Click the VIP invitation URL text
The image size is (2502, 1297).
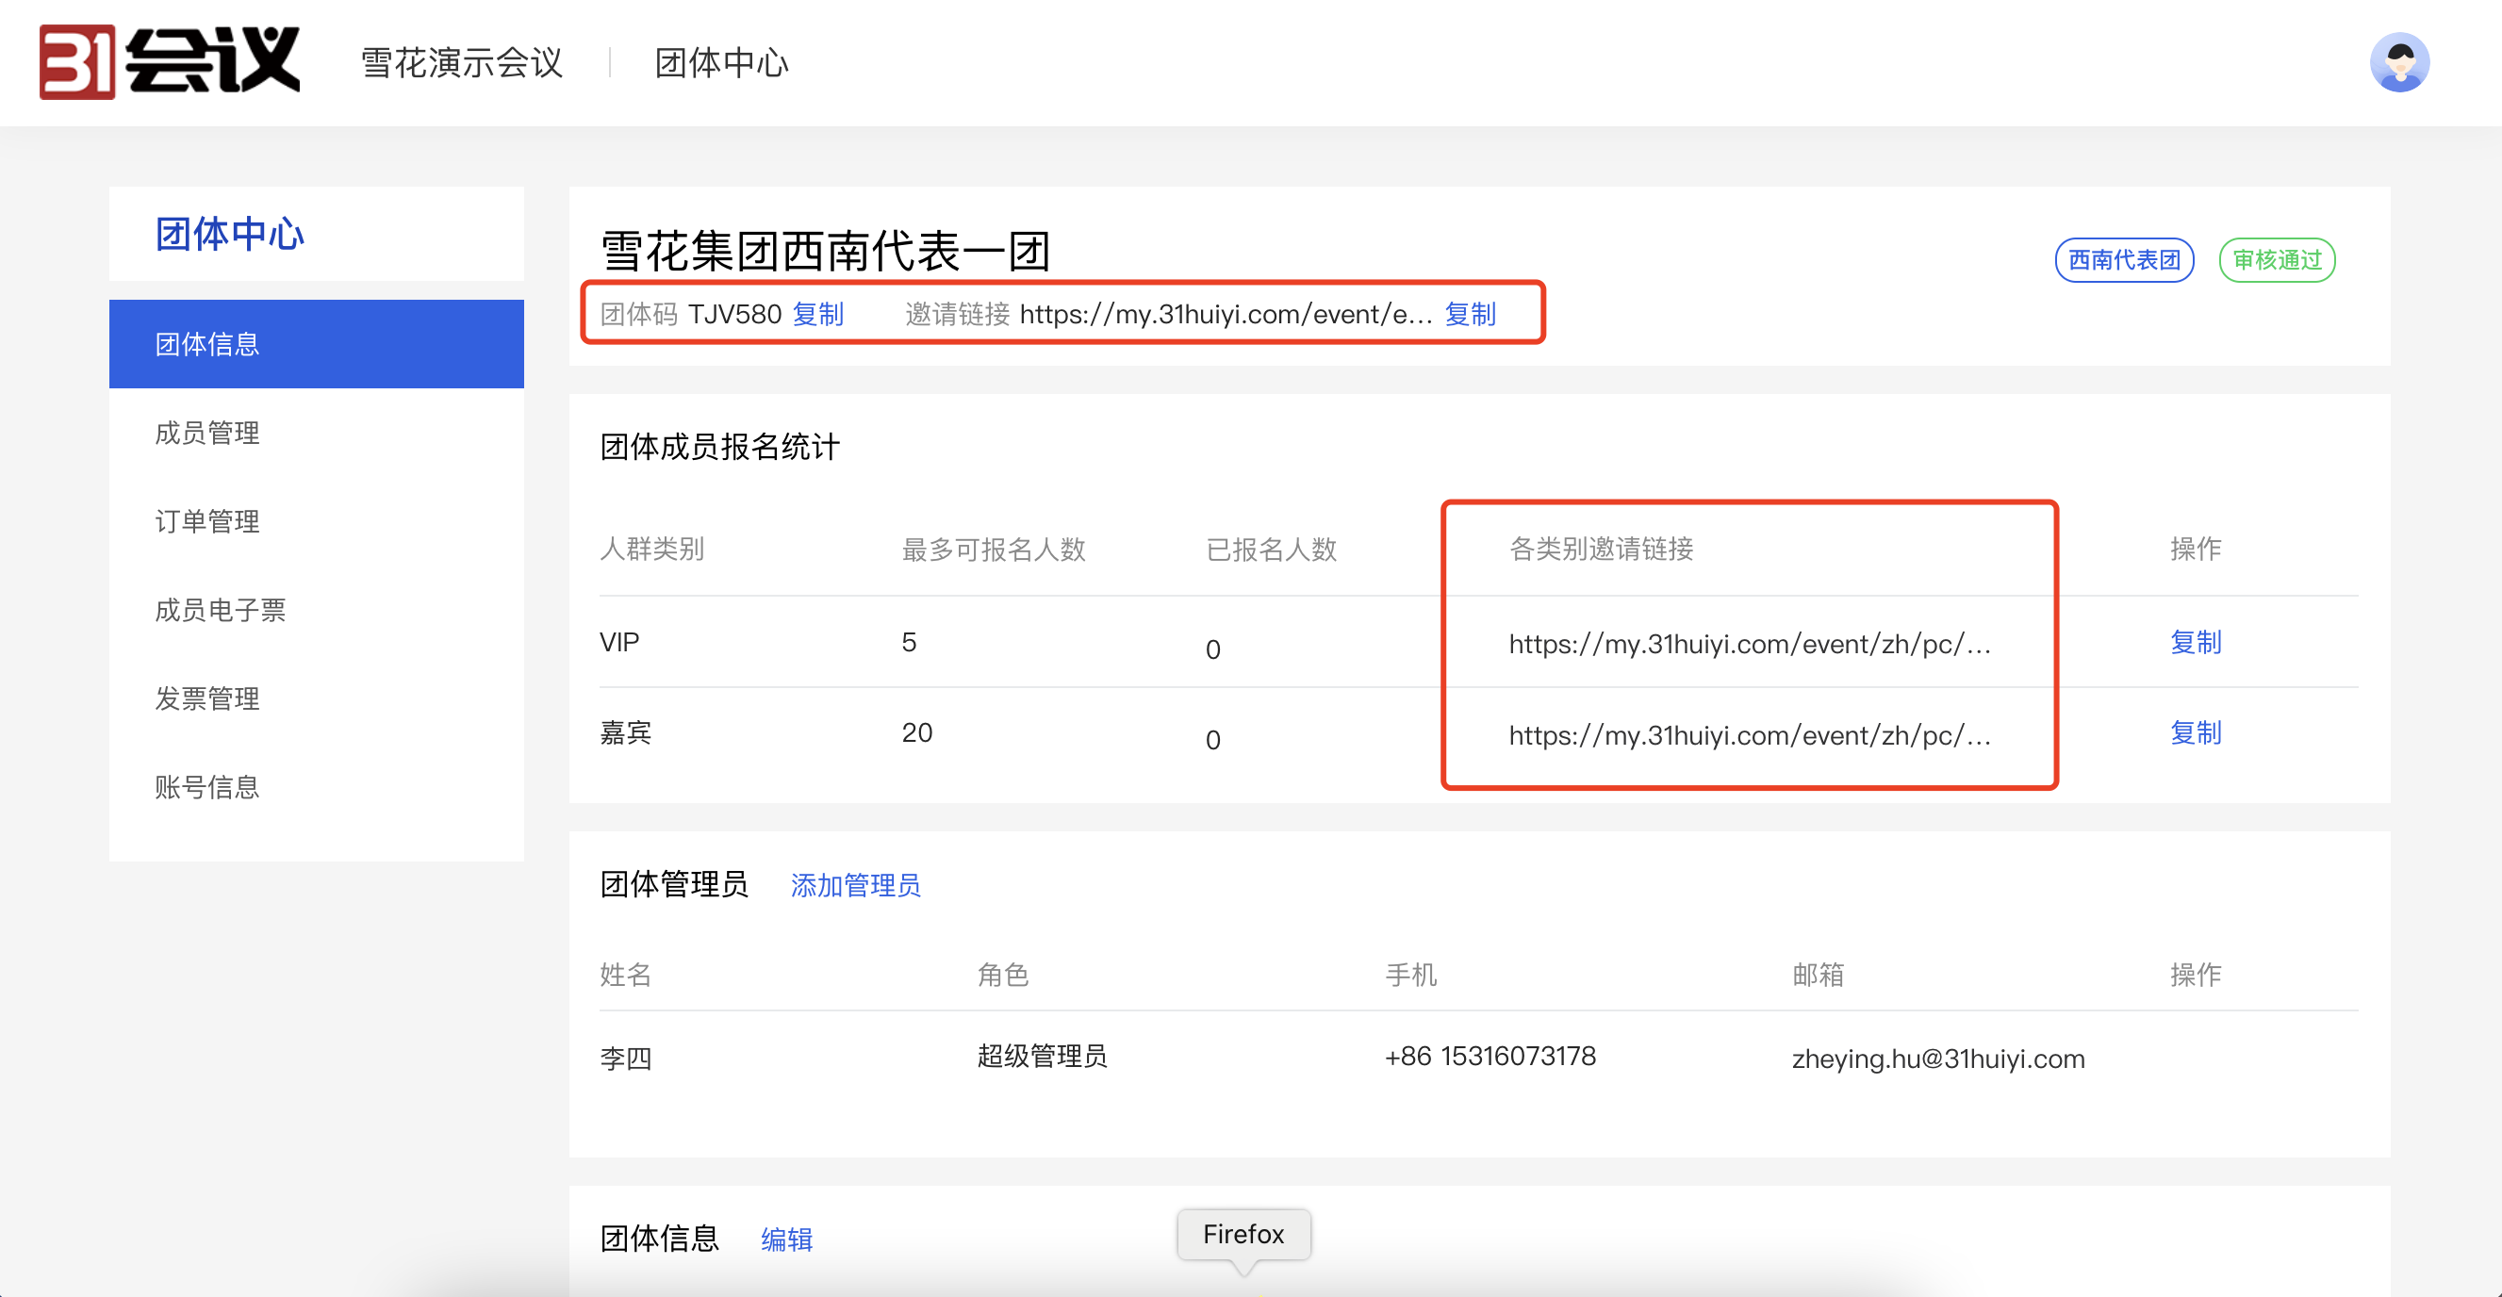coord(1751,644)
